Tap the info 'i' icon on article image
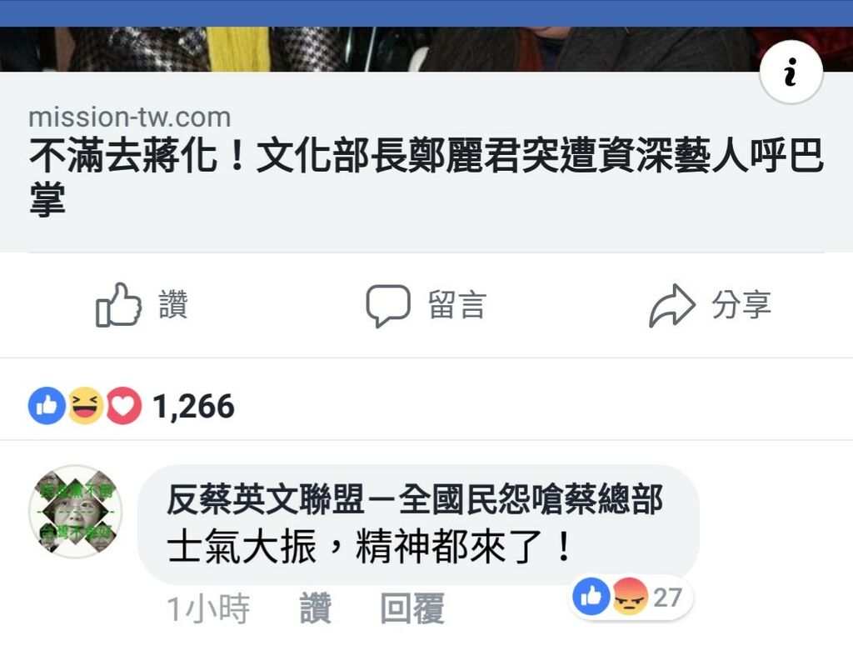This screenshot has height=661, width=853. tap(791, 72)
